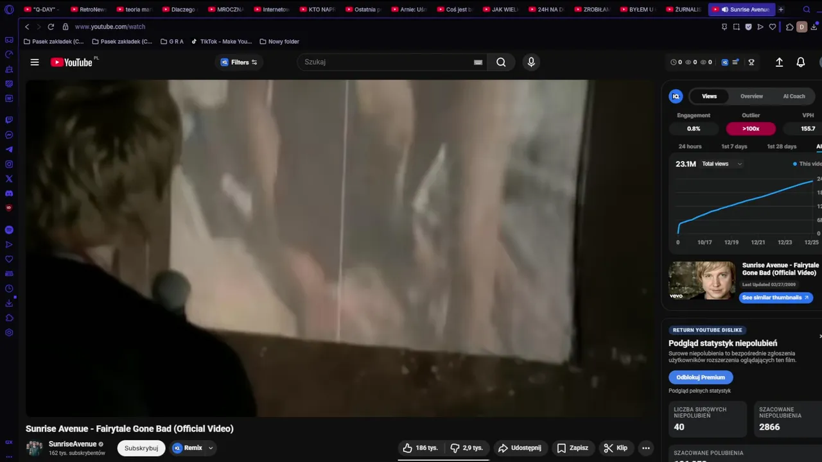This screenshot has width=822, height=462.
Task: Open GX Corner controller icon
Action: pos(9,40)
